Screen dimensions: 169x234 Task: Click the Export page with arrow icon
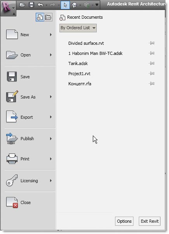click(x=12, y=117)
